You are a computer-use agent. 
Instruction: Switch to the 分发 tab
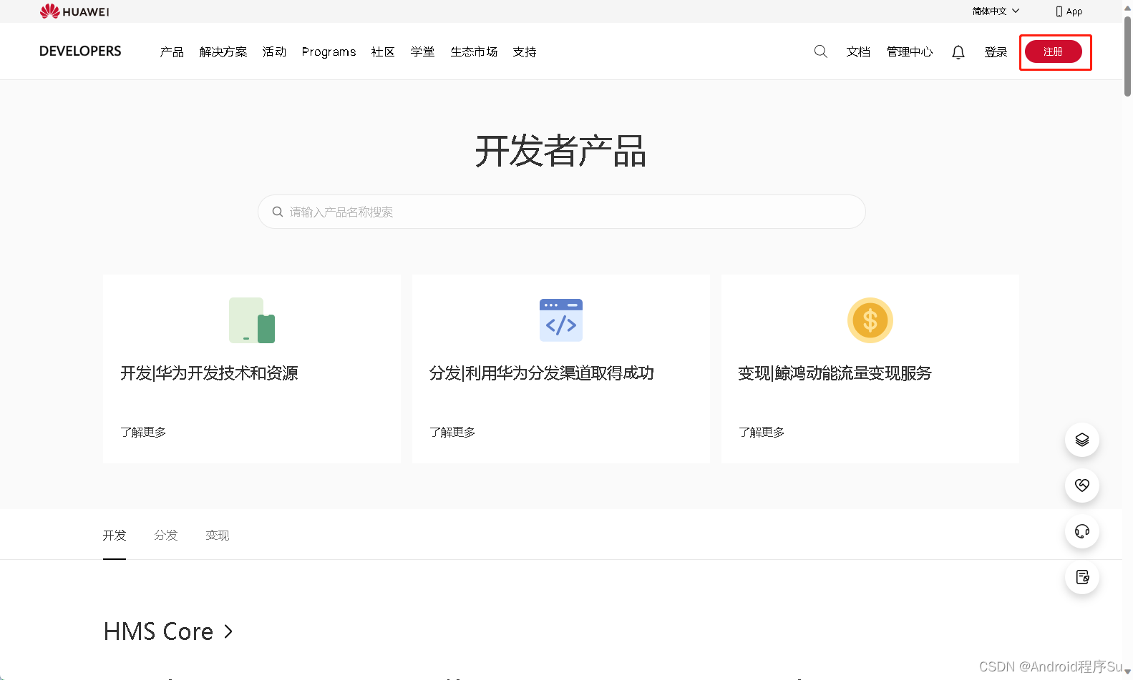[x=166, y=535]
